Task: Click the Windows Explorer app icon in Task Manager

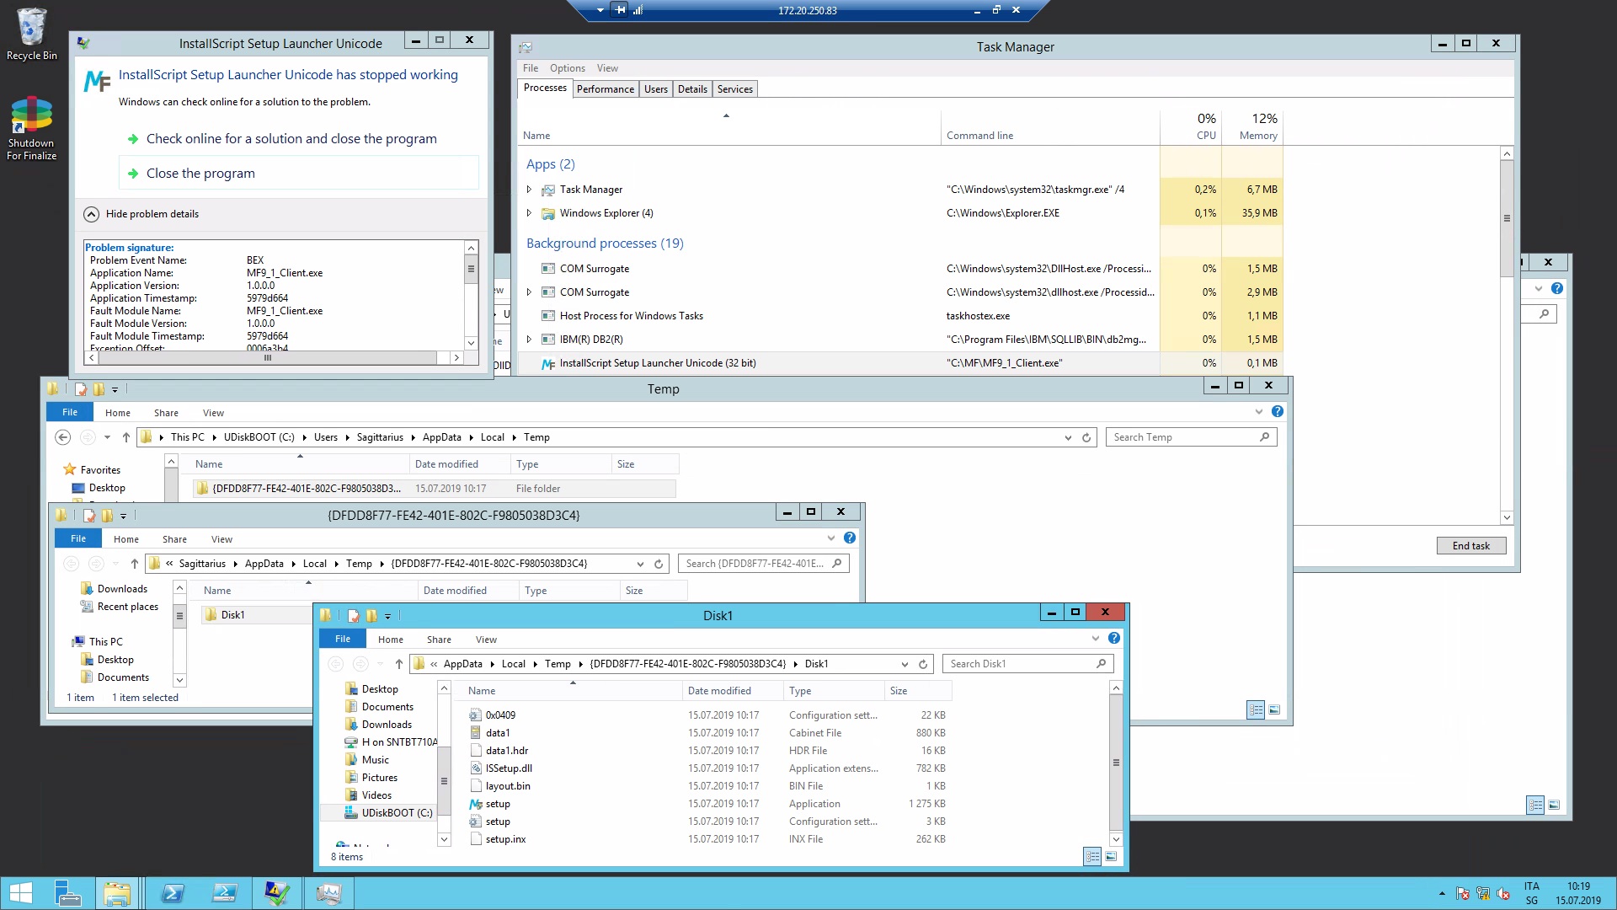Action: click(548, 214)
